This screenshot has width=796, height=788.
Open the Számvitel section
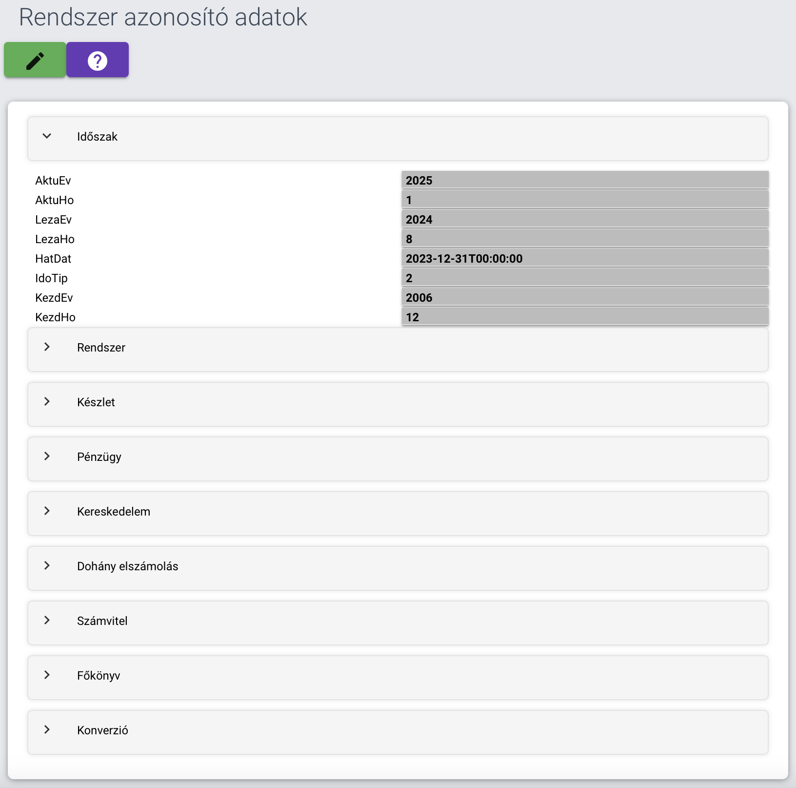click(398, 622)
